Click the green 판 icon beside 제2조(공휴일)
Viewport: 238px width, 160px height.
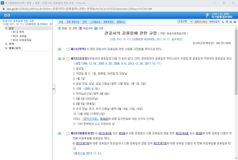coord(60,59)
